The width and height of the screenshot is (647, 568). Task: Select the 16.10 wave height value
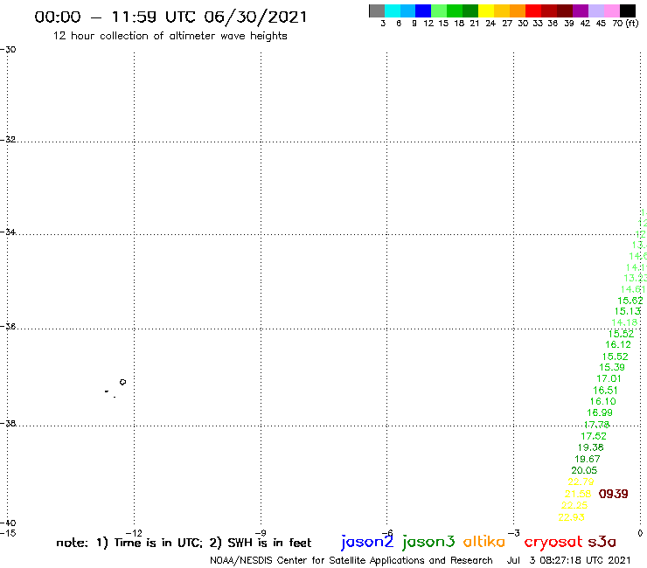pyautogui.click(x=602, y=401)
